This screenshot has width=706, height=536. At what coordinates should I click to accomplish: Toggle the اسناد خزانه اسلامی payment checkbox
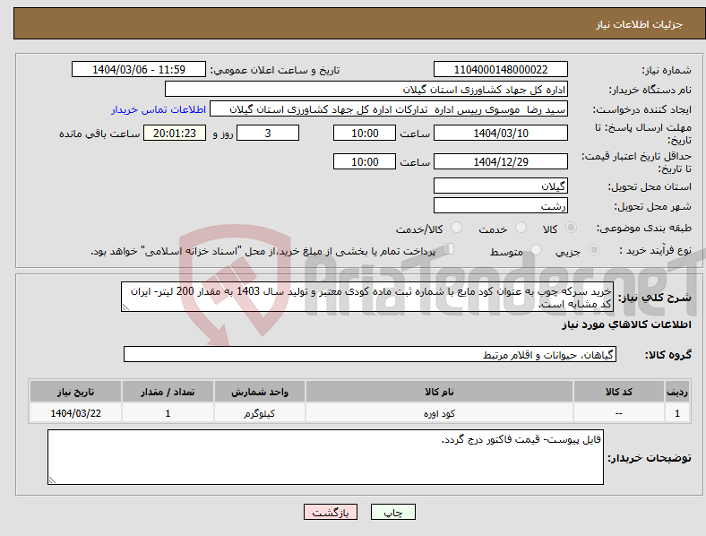click(449, 249)
